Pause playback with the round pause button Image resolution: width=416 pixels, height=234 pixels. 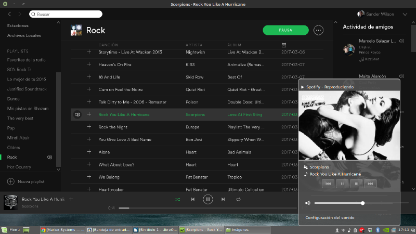208,199
